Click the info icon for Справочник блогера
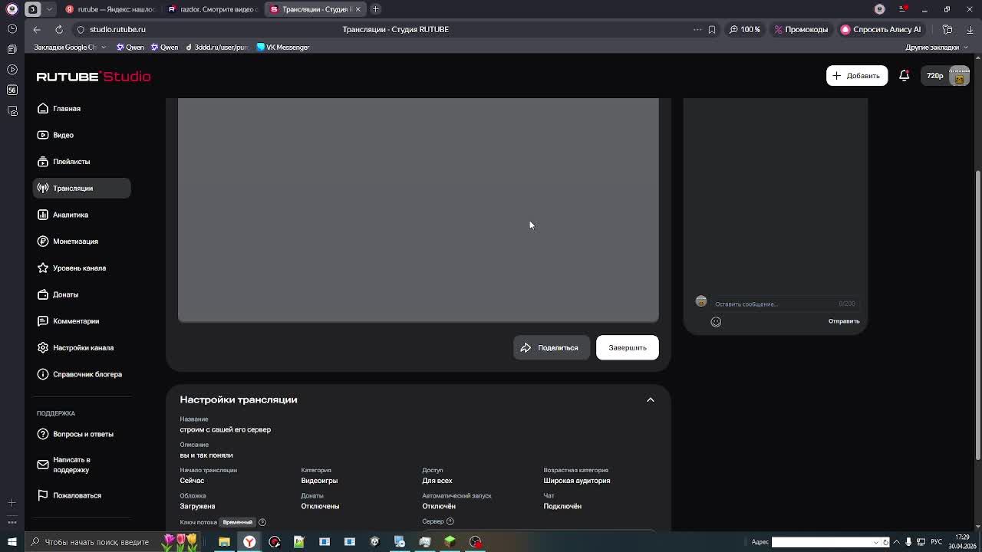Viewport: 982px width, 552px height. coord(43,374)
